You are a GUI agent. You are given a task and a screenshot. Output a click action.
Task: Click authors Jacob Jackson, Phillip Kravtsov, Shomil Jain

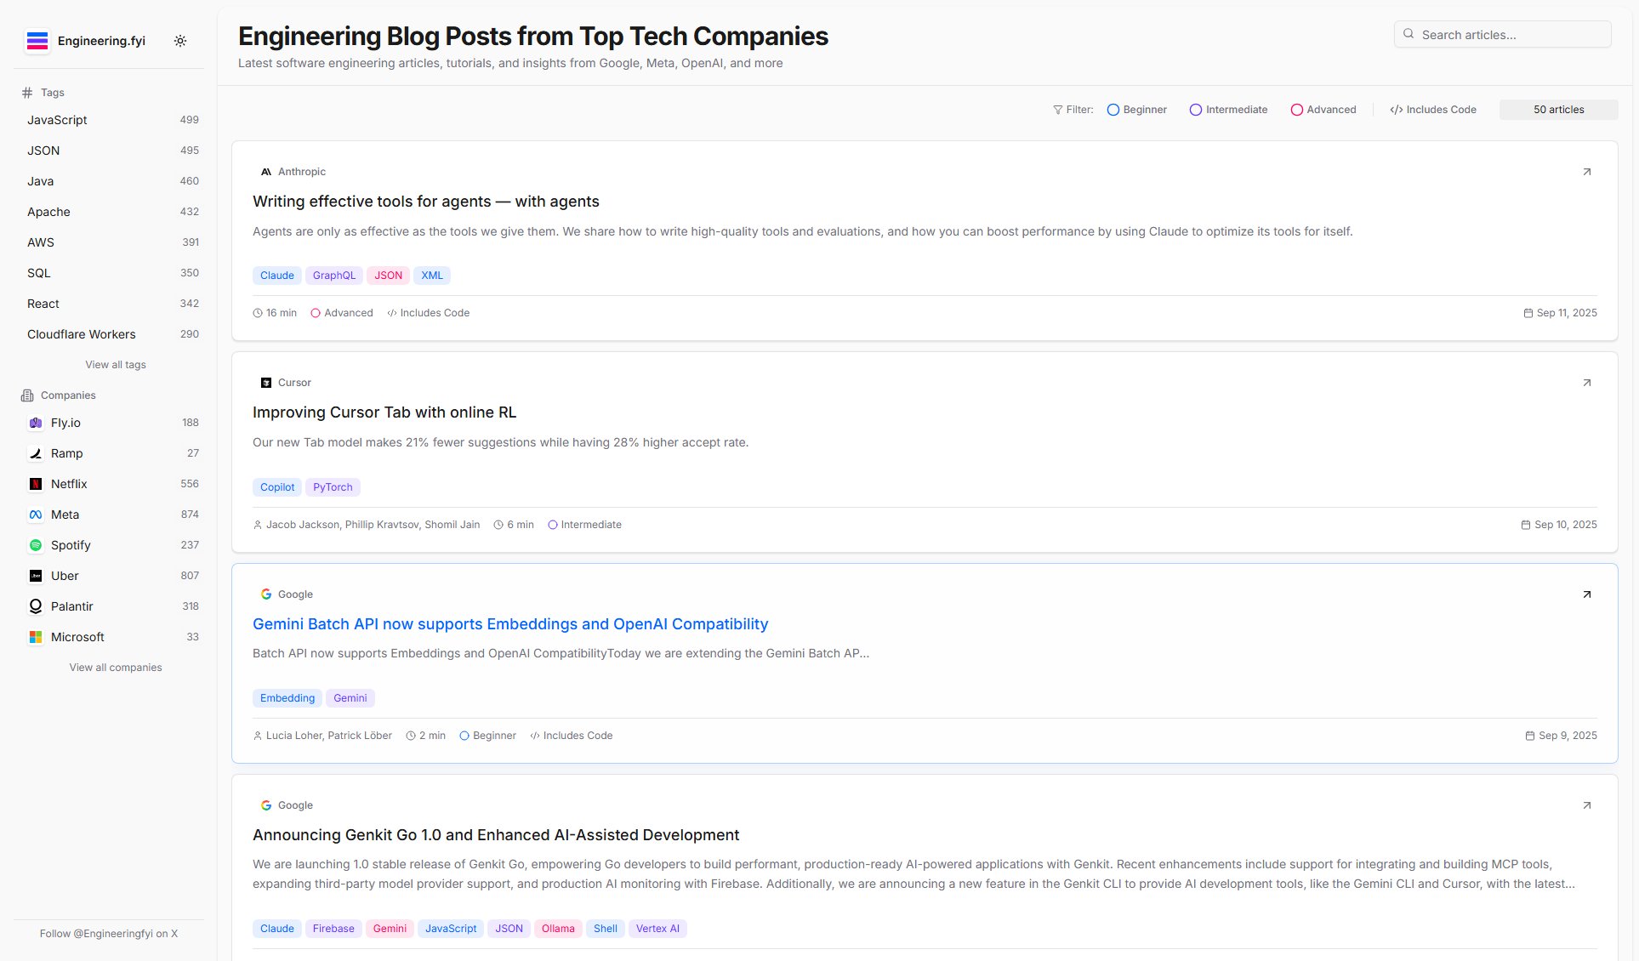[x=373, y=525]
